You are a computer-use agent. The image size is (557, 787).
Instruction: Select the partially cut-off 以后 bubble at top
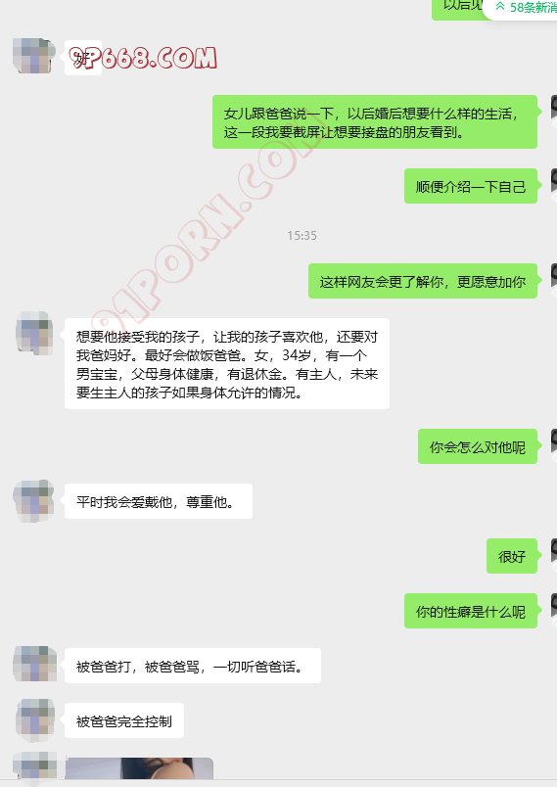458,9
